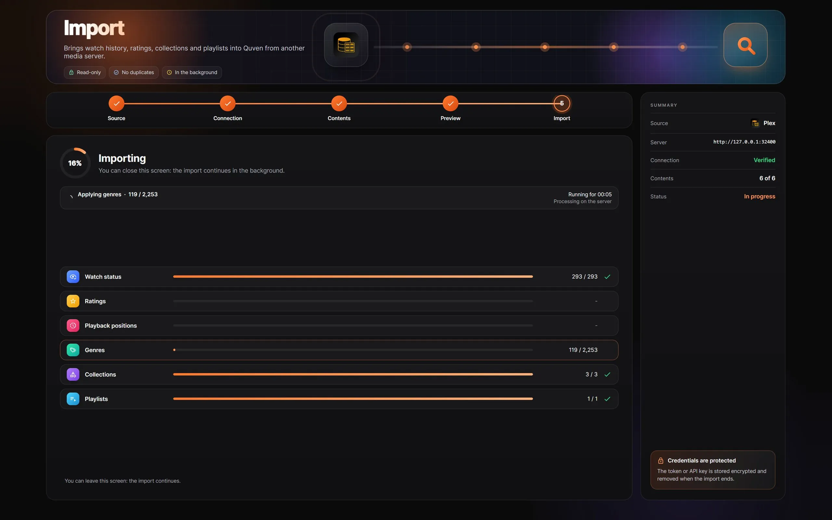Select step 5 Import circle
The width and height of the screenshot is (832, 520).
(562, 103)
